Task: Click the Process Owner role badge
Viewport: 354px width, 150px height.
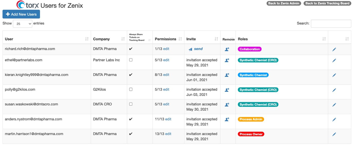Action: pyautogui.click(x=251, y=134)
